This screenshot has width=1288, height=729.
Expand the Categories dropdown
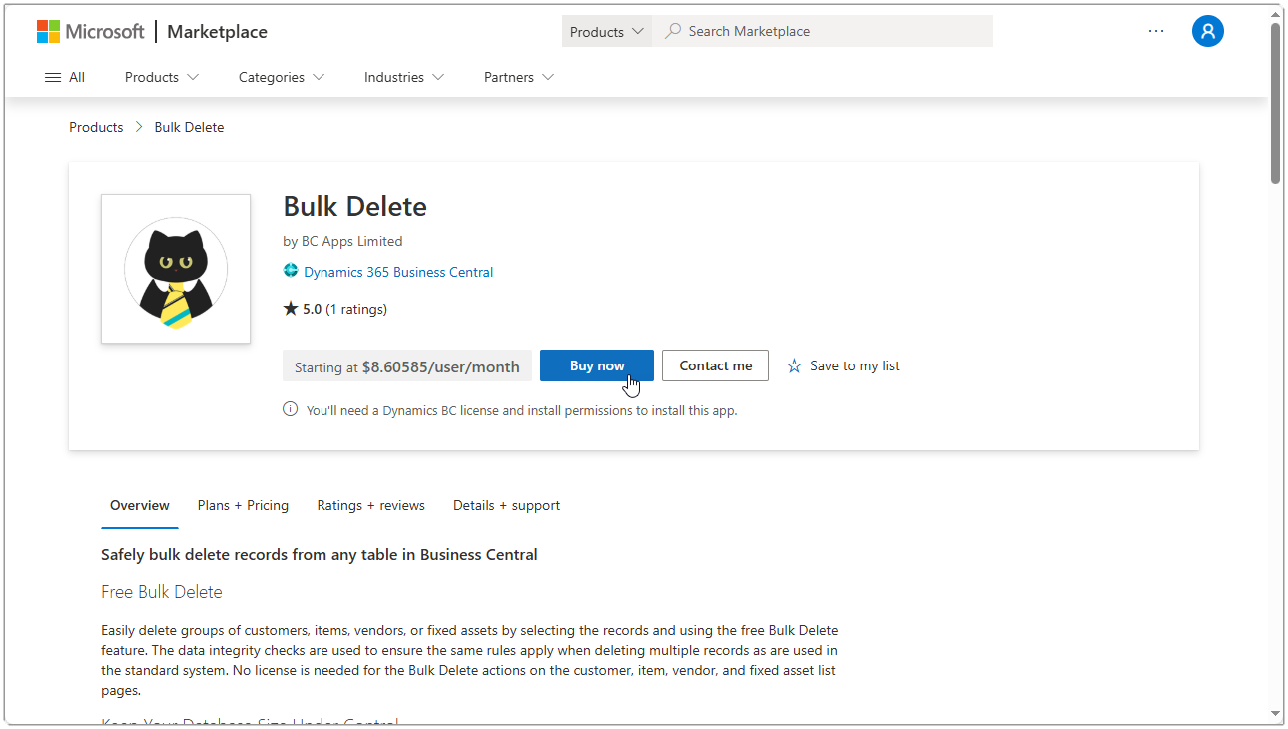(x=281, y=77)
